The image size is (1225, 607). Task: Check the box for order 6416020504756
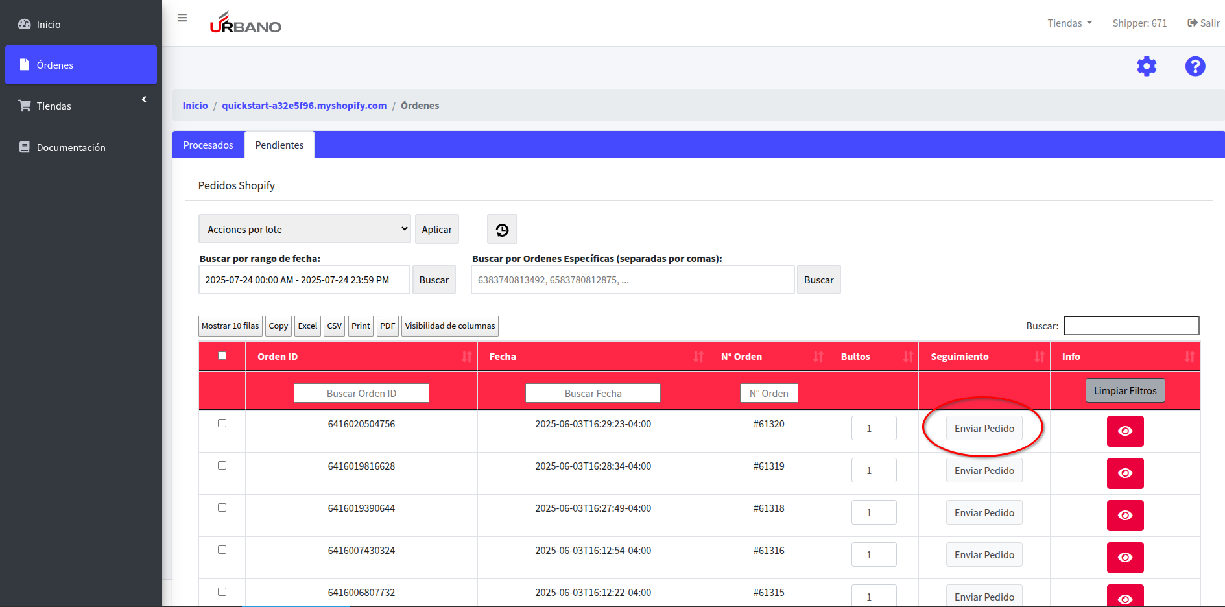[x=222, y=423]
